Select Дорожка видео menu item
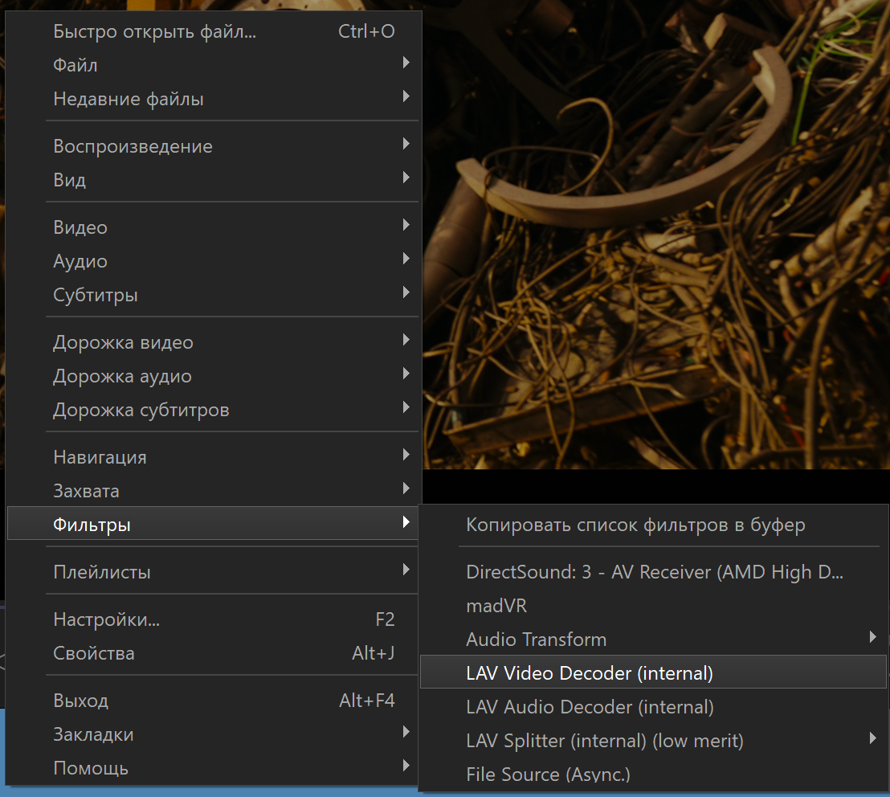Viewport: 890px width, 797px height. (123, 342)
